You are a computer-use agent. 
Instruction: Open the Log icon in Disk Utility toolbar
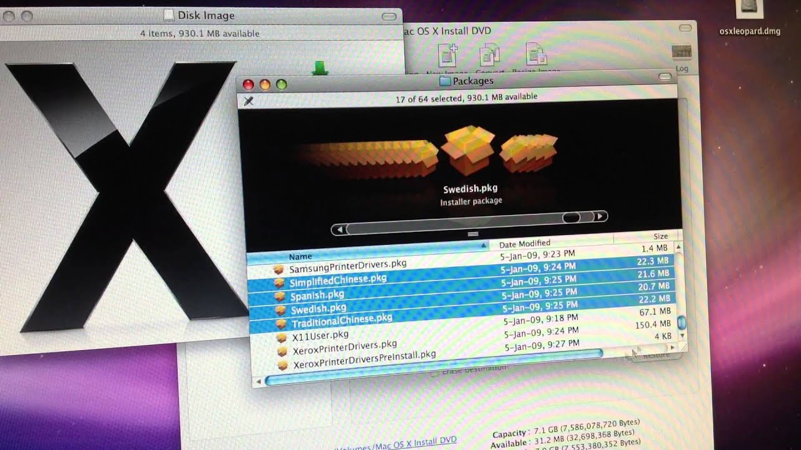pos(681,52)
